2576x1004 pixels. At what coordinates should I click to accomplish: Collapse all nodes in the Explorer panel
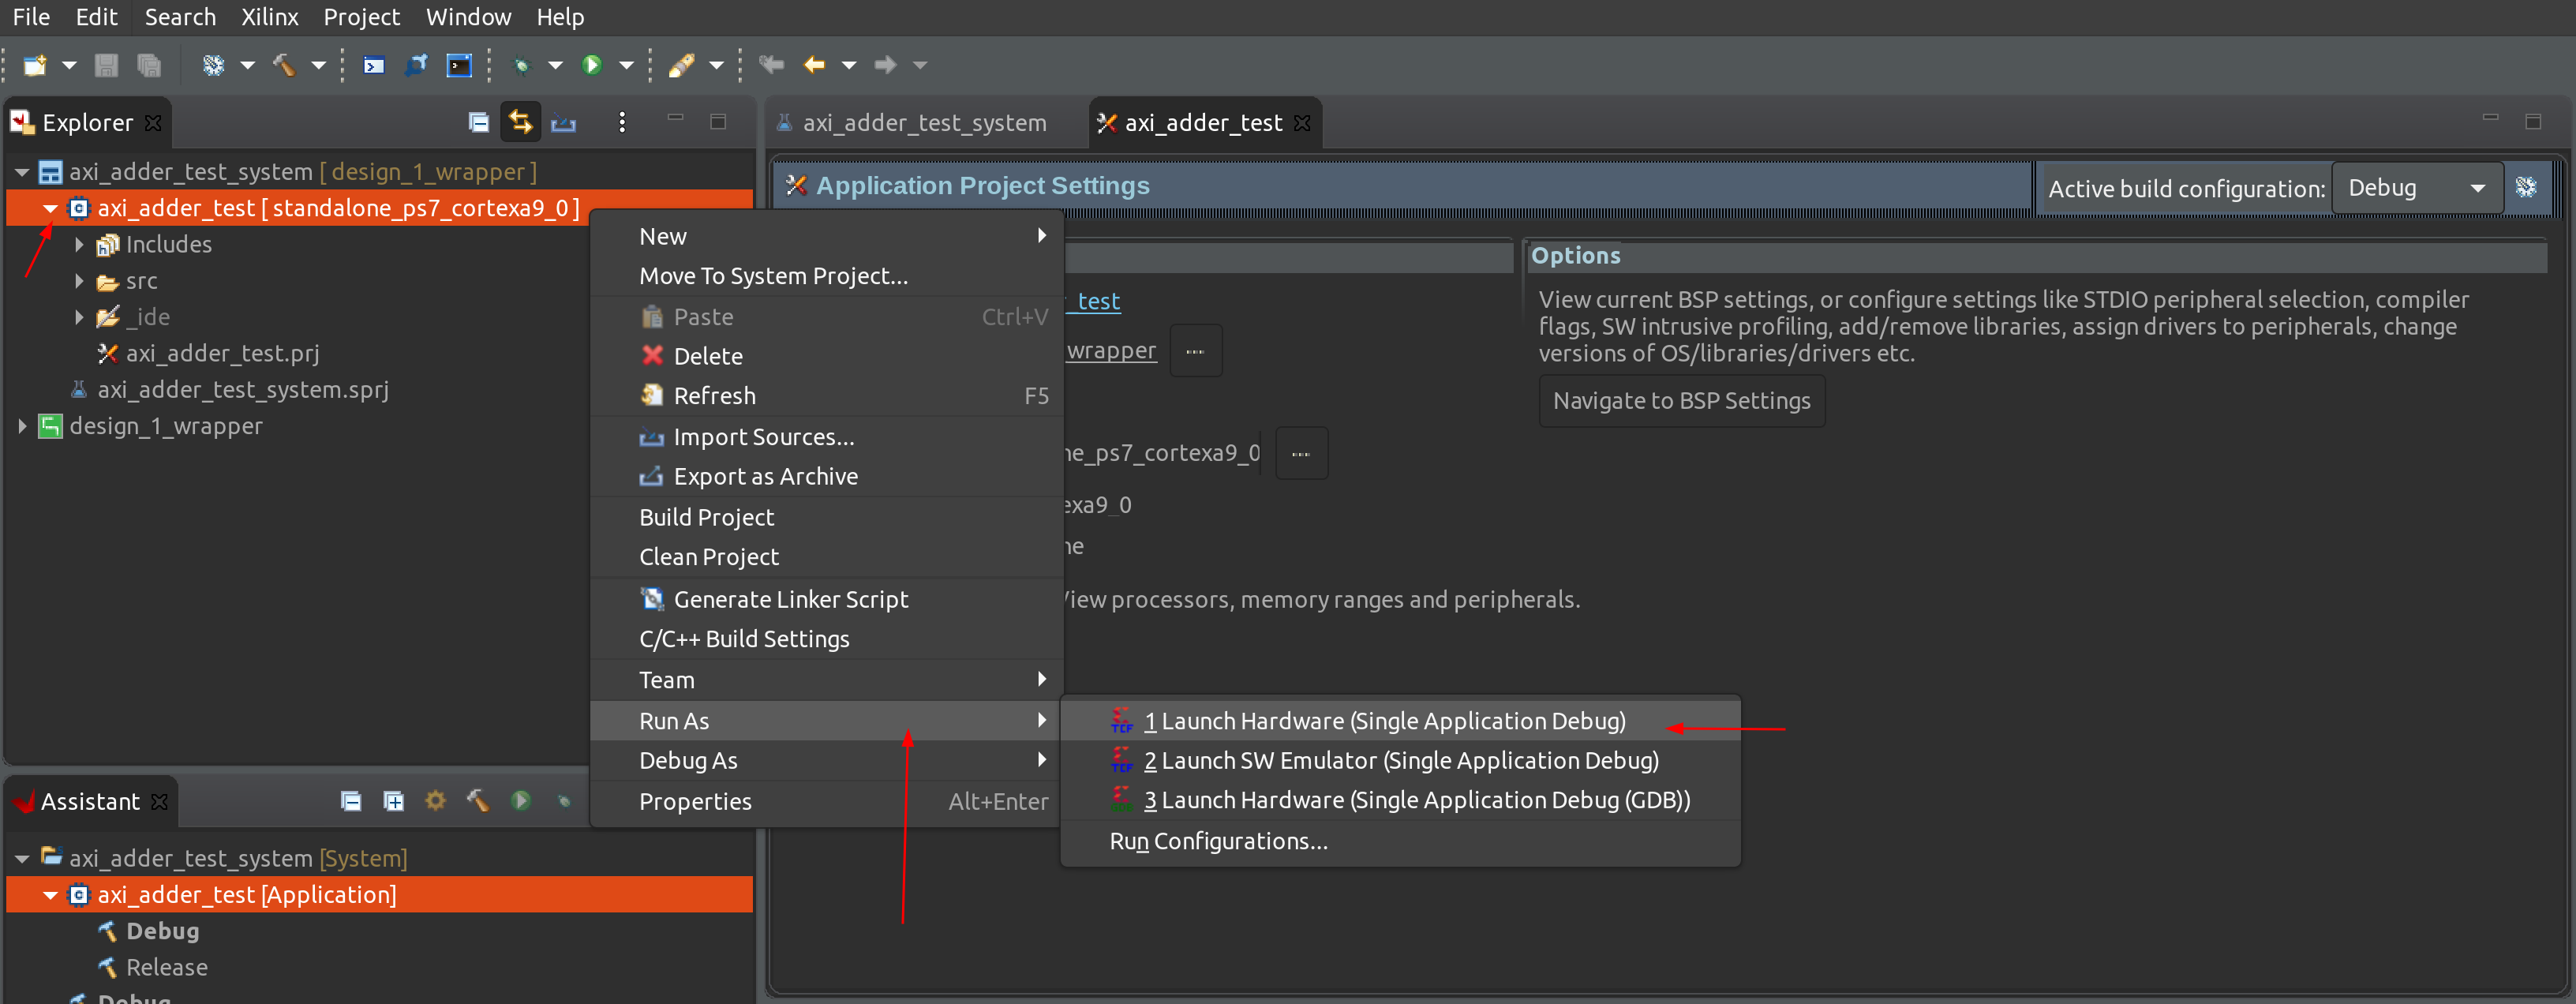478,121
